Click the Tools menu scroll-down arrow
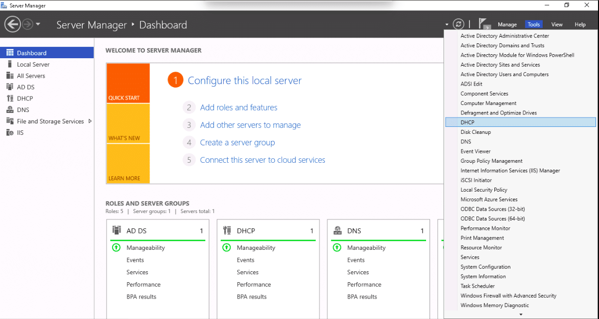 (x=521, y=315)
